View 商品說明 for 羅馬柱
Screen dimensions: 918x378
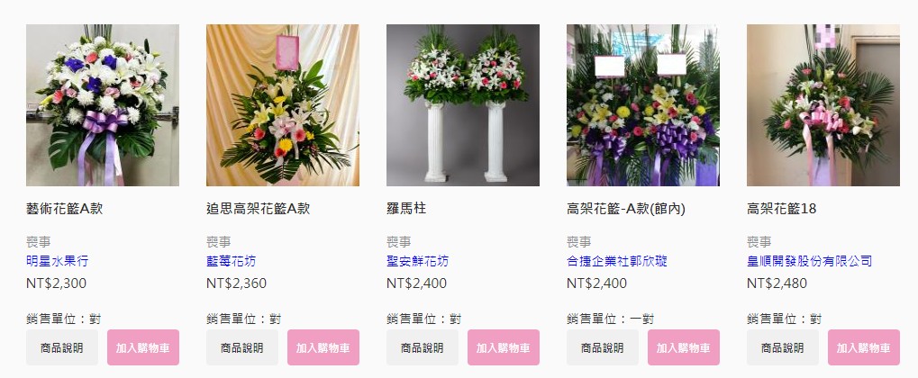click(x=423, y=347)
